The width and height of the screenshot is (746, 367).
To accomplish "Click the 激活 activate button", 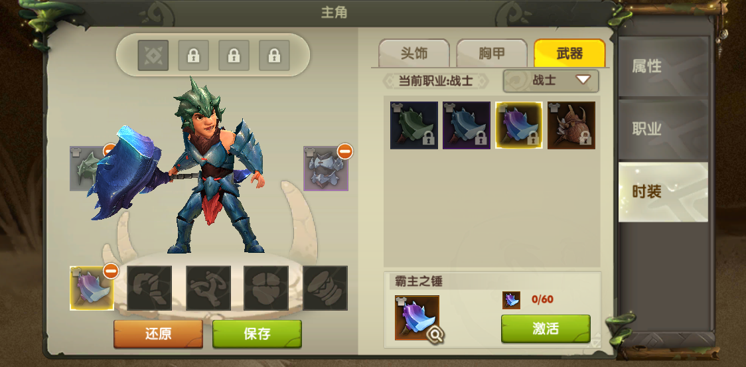I will coord(546,329).
